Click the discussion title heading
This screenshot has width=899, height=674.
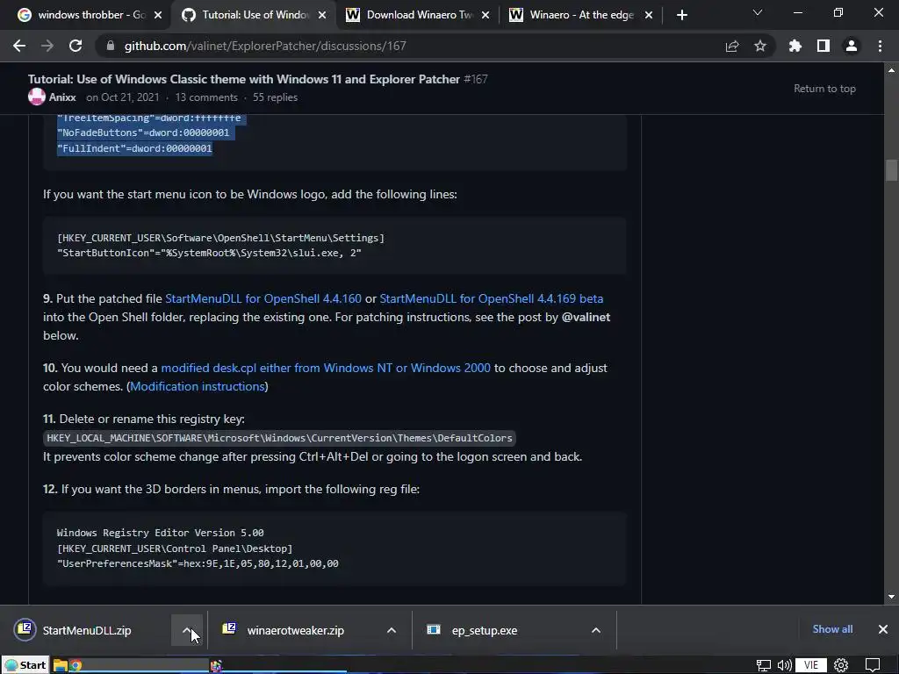coord(244,79)
